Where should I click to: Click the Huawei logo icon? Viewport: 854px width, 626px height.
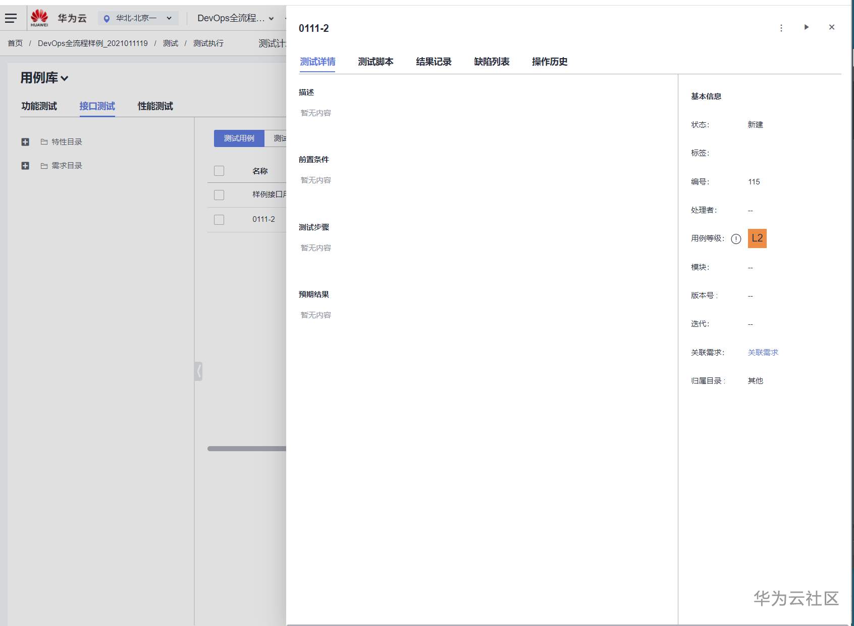[39, 18]
